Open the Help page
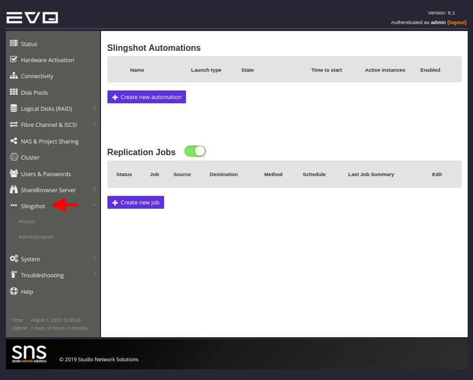Screen dimensions: 473x380 [27, 292]
